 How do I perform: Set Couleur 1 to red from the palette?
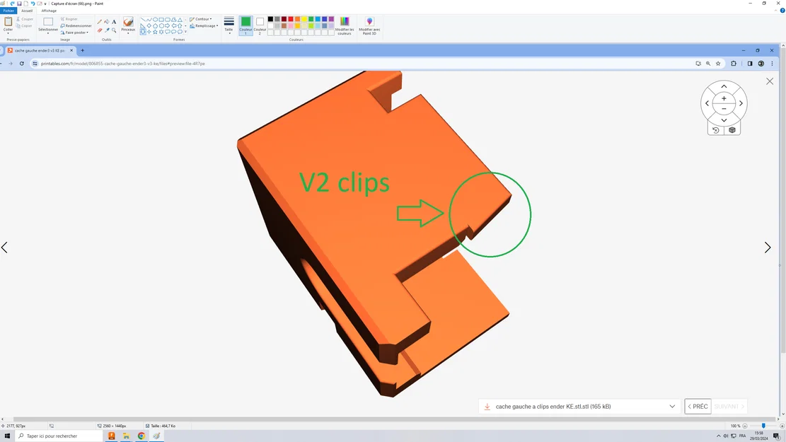(290, 19)
